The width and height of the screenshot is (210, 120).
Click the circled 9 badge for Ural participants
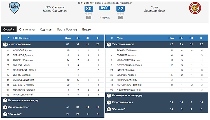click(x=109, y=44)
